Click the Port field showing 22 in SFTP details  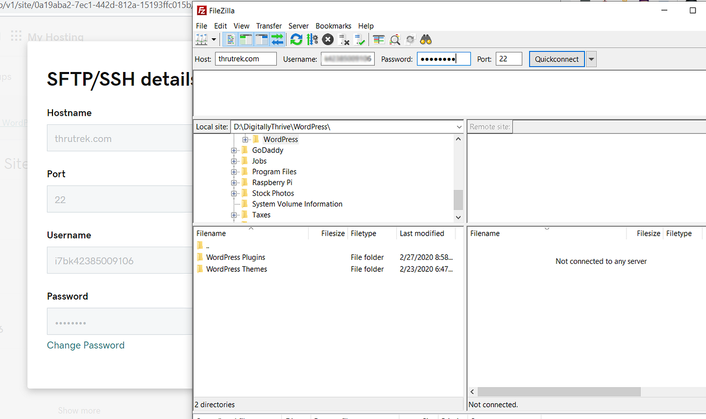pyautogui.click(x=120, y=199)
